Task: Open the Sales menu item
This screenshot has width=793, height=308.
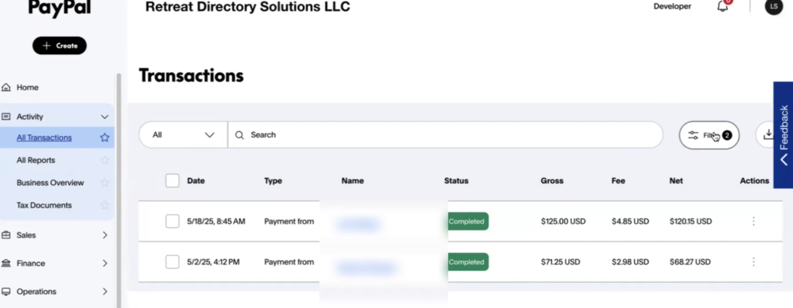Action: [26, 235]
